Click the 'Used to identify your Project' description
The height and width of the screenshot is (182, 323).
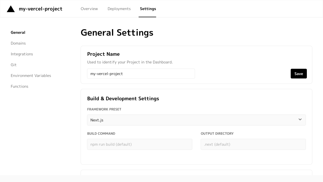click(x=130, y=62)
